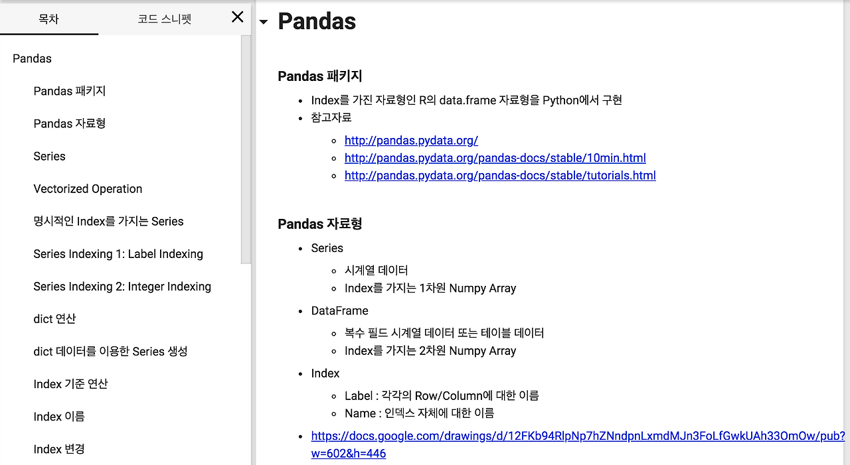Click 'Index를 가지는 1차원 Numpy Array' text
Viewport: 850px width, 465px height.
pos(430,288)
